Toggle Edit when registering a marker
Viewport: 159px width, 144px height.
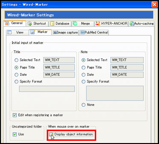point(15,115)
